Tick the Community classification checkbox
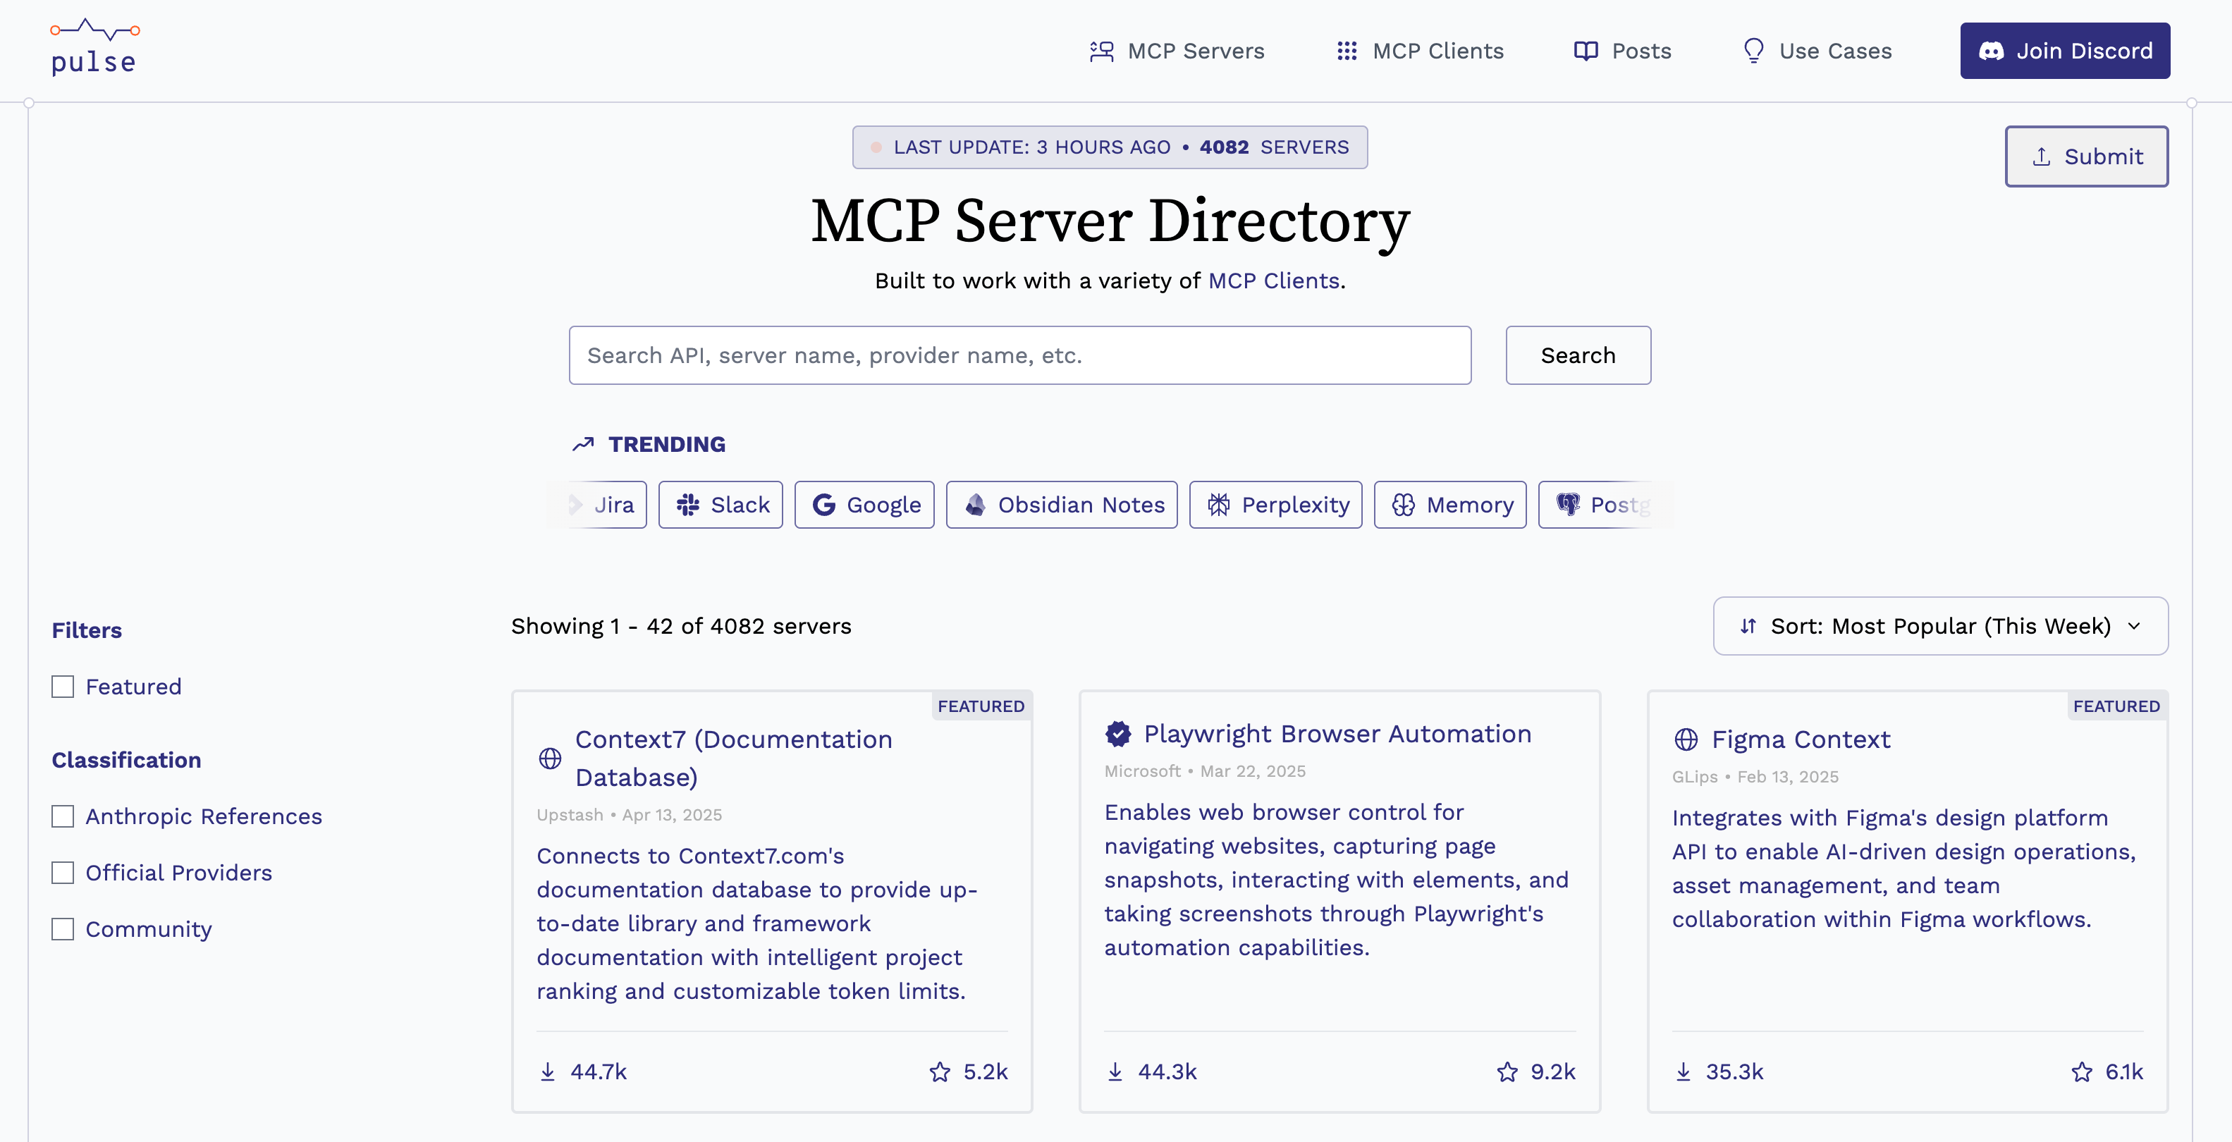Viewport: 2232px width, 1142px height. pyautogui.click(x=62, y=930)
